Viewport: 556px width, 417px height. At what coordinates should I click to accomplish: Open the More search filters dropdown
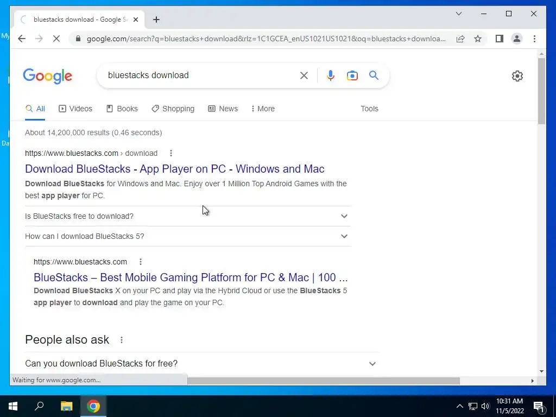click(263, 109)
